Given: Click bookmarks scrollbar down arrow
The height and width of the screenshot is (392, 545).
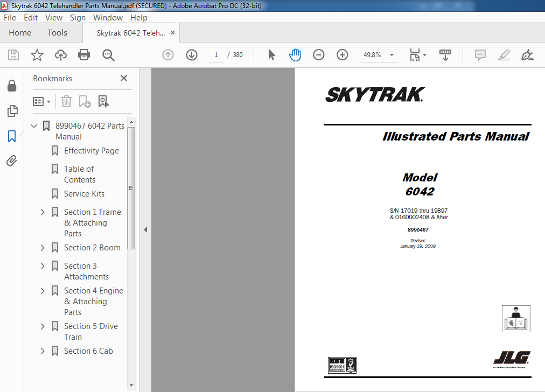Looking at the screenshot, I should pos(131,385).
